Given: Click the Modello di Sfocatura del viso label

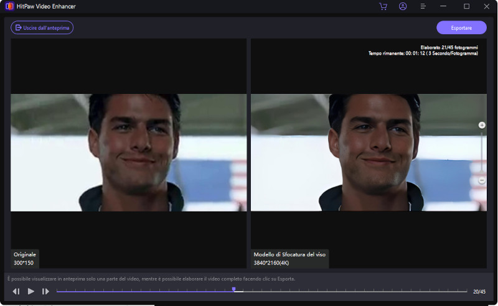Looking at the screenshot, I should pyautogui.click(x=289, y=254).
